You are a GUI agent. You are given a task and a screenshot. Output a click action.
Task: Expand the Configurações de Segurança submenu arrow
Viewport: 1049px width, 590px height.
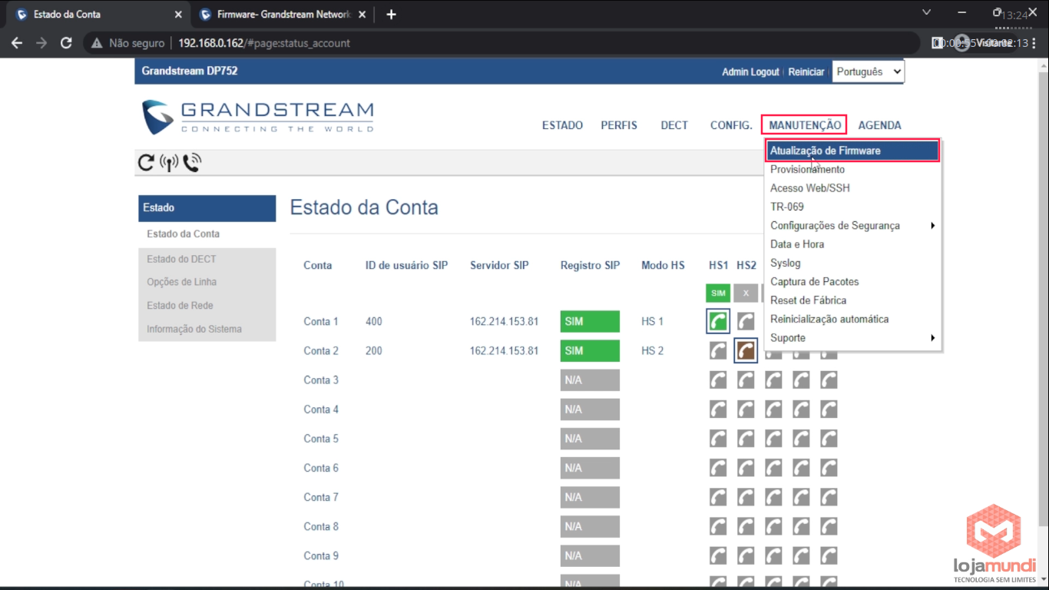click(932, 226)
